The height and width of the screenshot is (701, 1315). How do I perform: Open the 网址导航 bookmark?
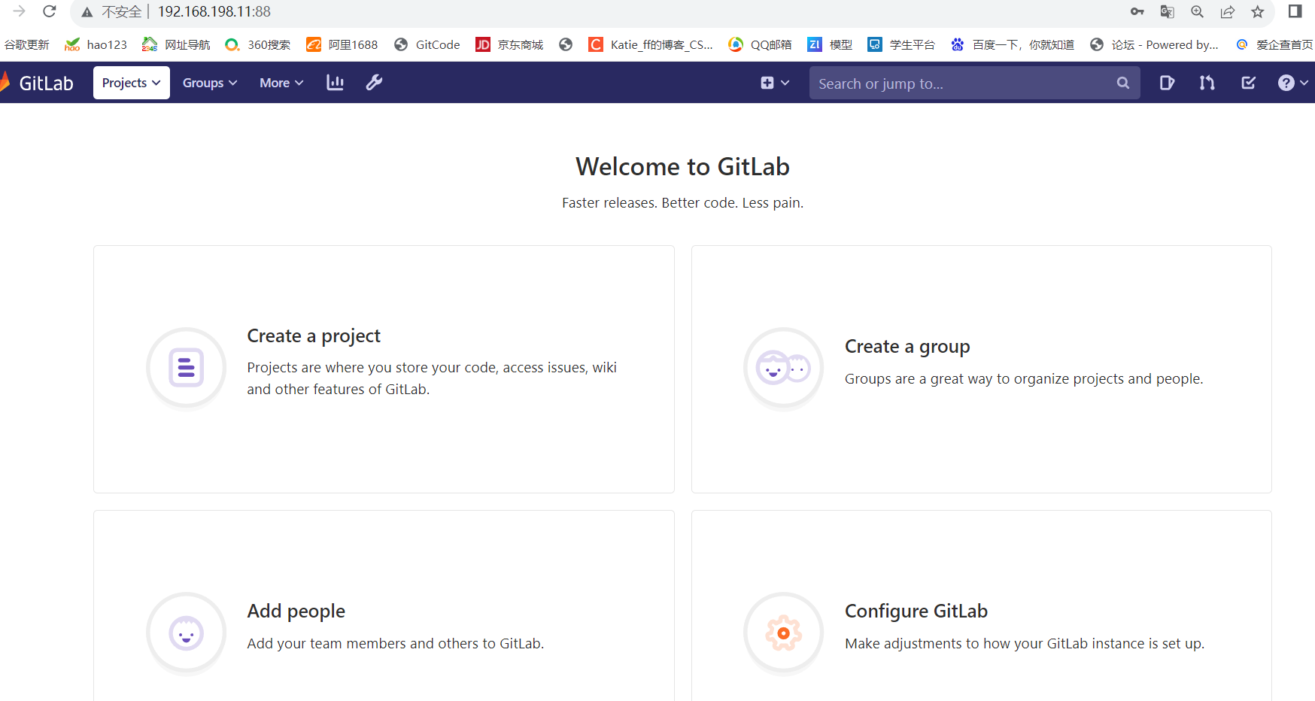(177, 44)
